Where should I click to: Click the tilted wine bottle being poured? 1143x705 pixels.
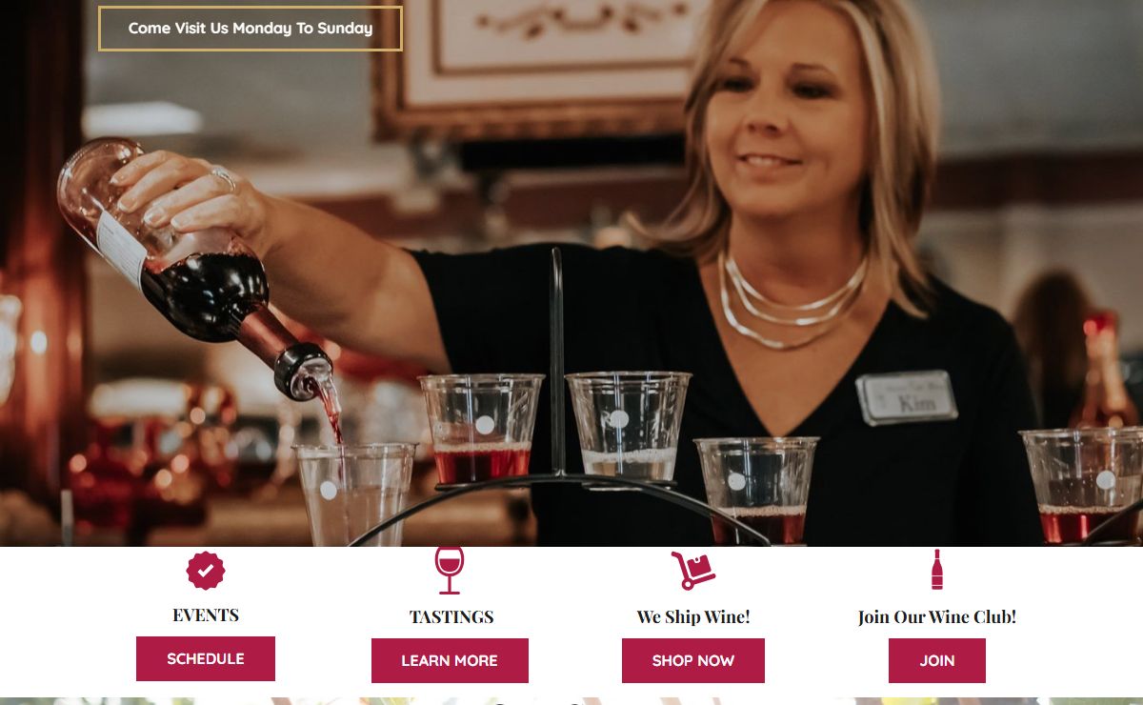tap(195, 269)
